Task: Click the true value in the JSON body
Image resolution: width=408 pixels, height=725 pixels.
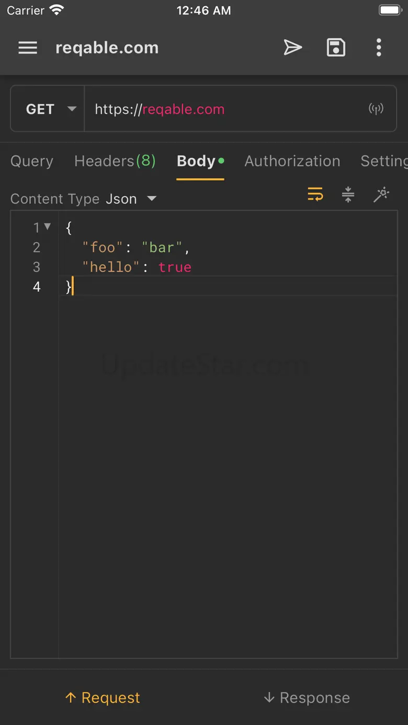Action: pos(175,267)
